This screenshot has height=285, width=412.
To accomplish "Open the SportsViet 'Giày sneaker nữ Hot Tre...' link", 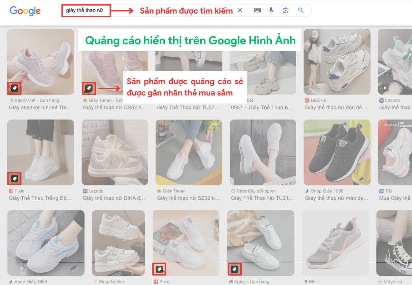I will [40, 107].
